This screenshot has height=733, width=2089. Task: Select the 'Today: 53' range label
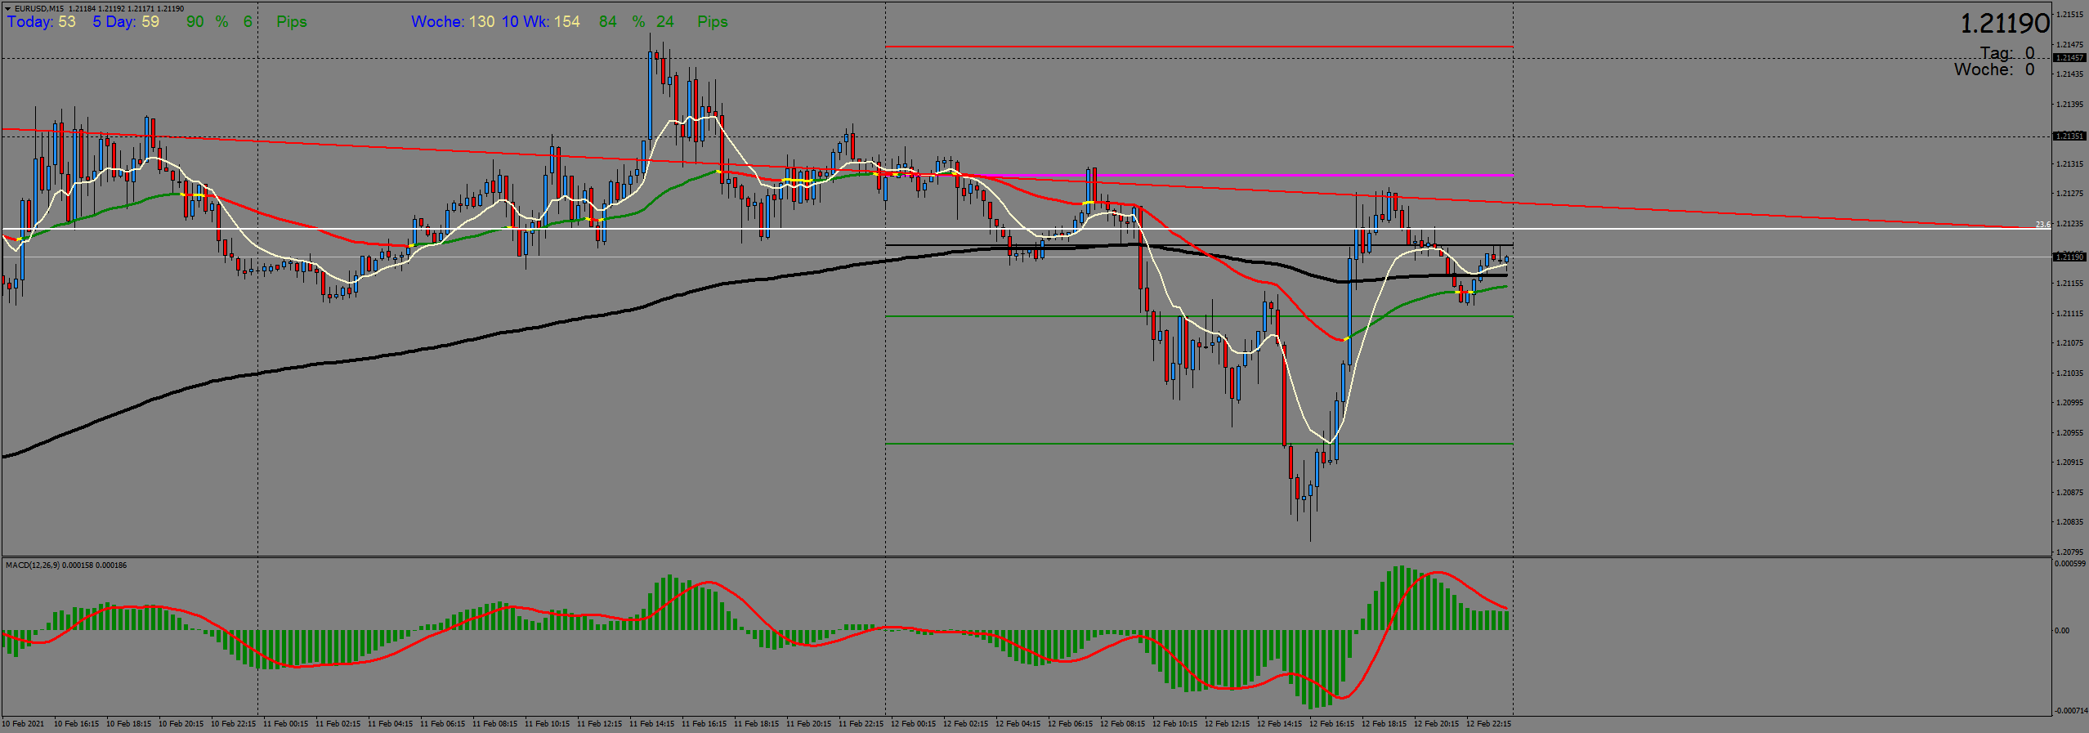42,22
